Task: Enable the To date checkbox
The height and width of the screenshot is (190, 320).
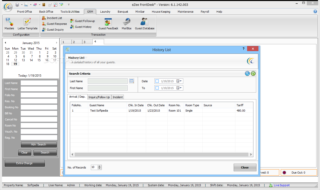Action: pos(157,88)
